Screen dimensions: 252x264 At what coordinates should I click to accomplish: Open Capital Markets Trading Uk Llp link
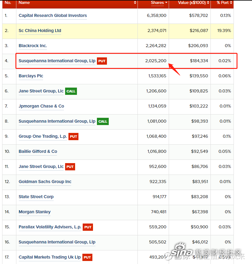pyautogui.click(x=50, y=257)
